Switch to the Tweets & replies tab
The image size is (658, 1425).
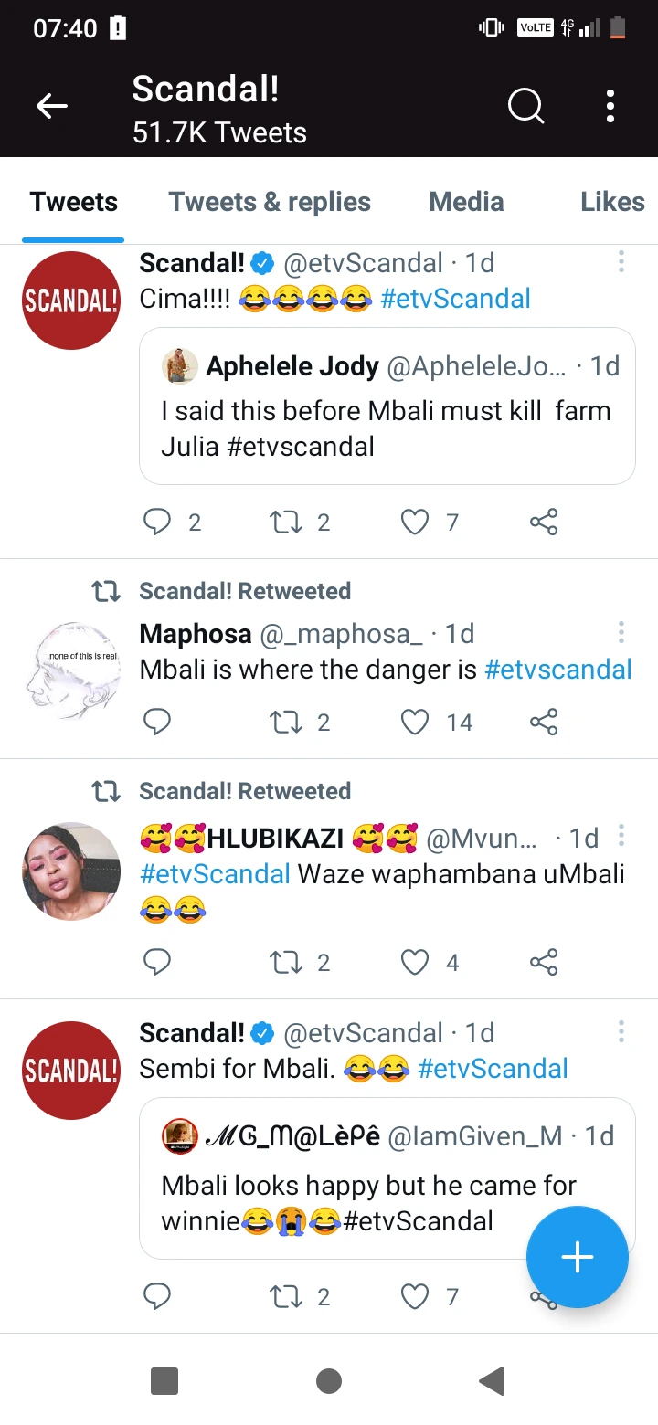pyautogui.click(x=270, y=202)
